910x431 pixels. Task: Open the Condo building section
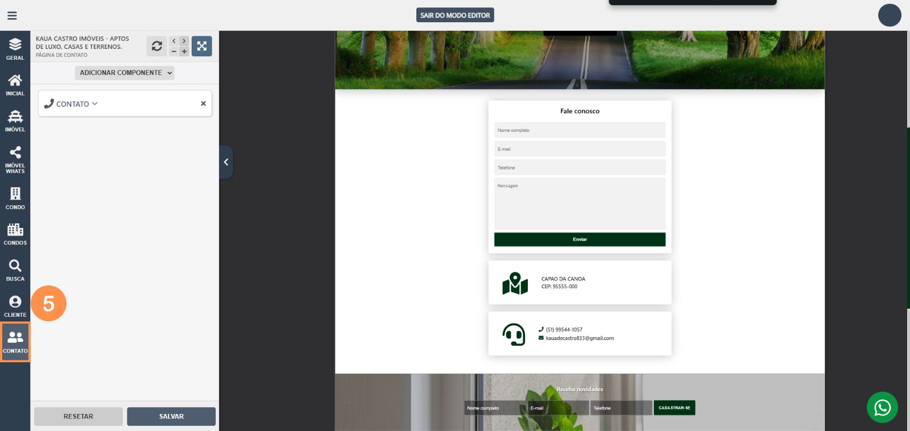[x=15, y=198]
